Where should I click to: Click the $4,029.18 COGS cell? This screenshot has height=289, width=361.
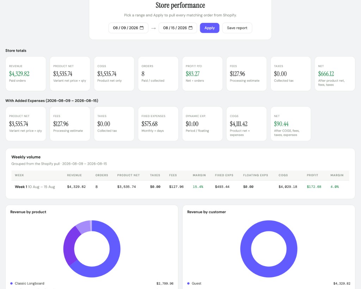tap(288, 187)
